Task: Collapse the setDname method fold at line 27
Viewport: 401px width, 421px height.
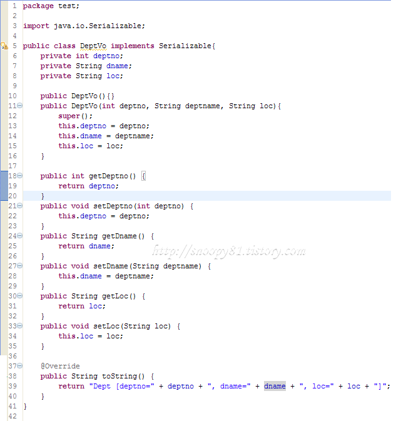Action: point(20,266)
